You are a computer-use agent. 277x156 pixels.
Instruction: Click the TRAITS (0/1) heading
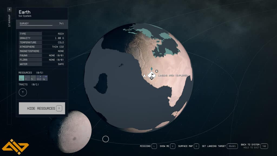click(x=29, y=84)
